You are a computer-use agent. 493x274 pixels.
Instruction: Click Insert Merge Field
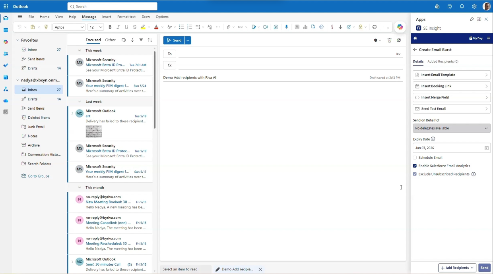coord(452,97)
